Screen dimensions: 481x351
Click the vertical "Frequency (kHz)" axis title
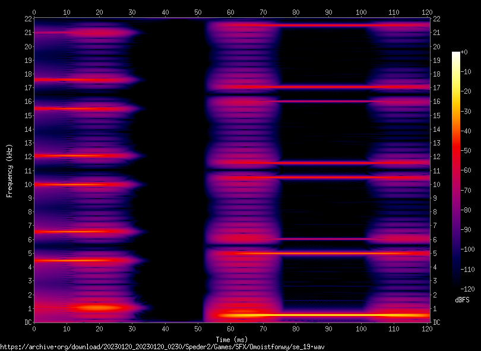10,170
